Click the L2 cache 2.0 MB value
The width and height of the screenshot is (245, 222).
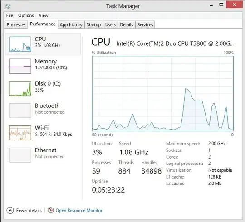click(215, 183)
